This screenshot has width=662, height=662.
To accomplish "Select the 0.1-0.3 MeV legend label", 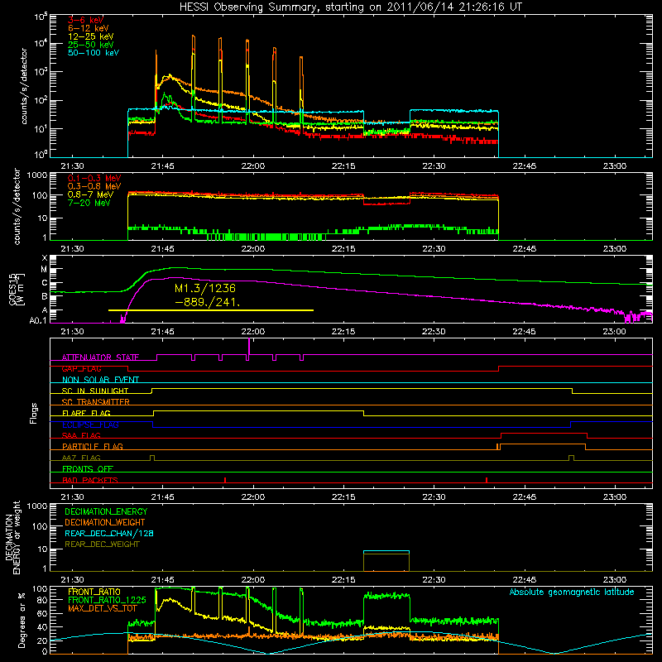I will pyautogui.click(x=94, y=178).
